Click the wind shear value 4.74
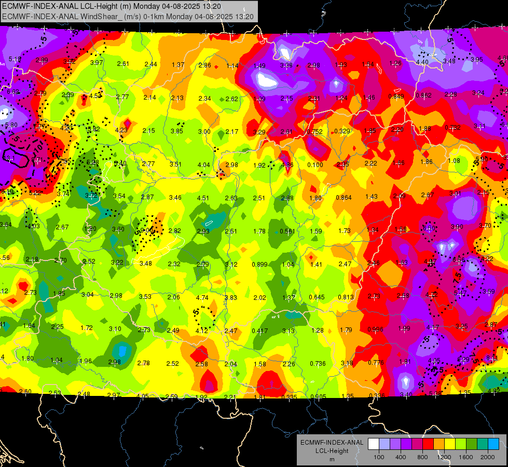The height and width of the screenshot is (467, 508). [202, 297]
